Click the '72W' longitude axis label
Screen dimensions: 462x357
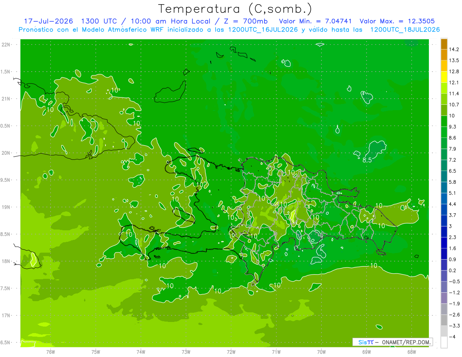click(x=231, y=352)
